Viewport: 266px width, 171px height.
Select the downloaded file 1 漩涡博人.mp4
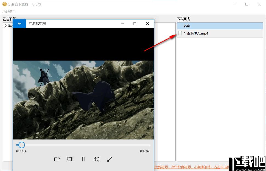[x=220, y=33]
